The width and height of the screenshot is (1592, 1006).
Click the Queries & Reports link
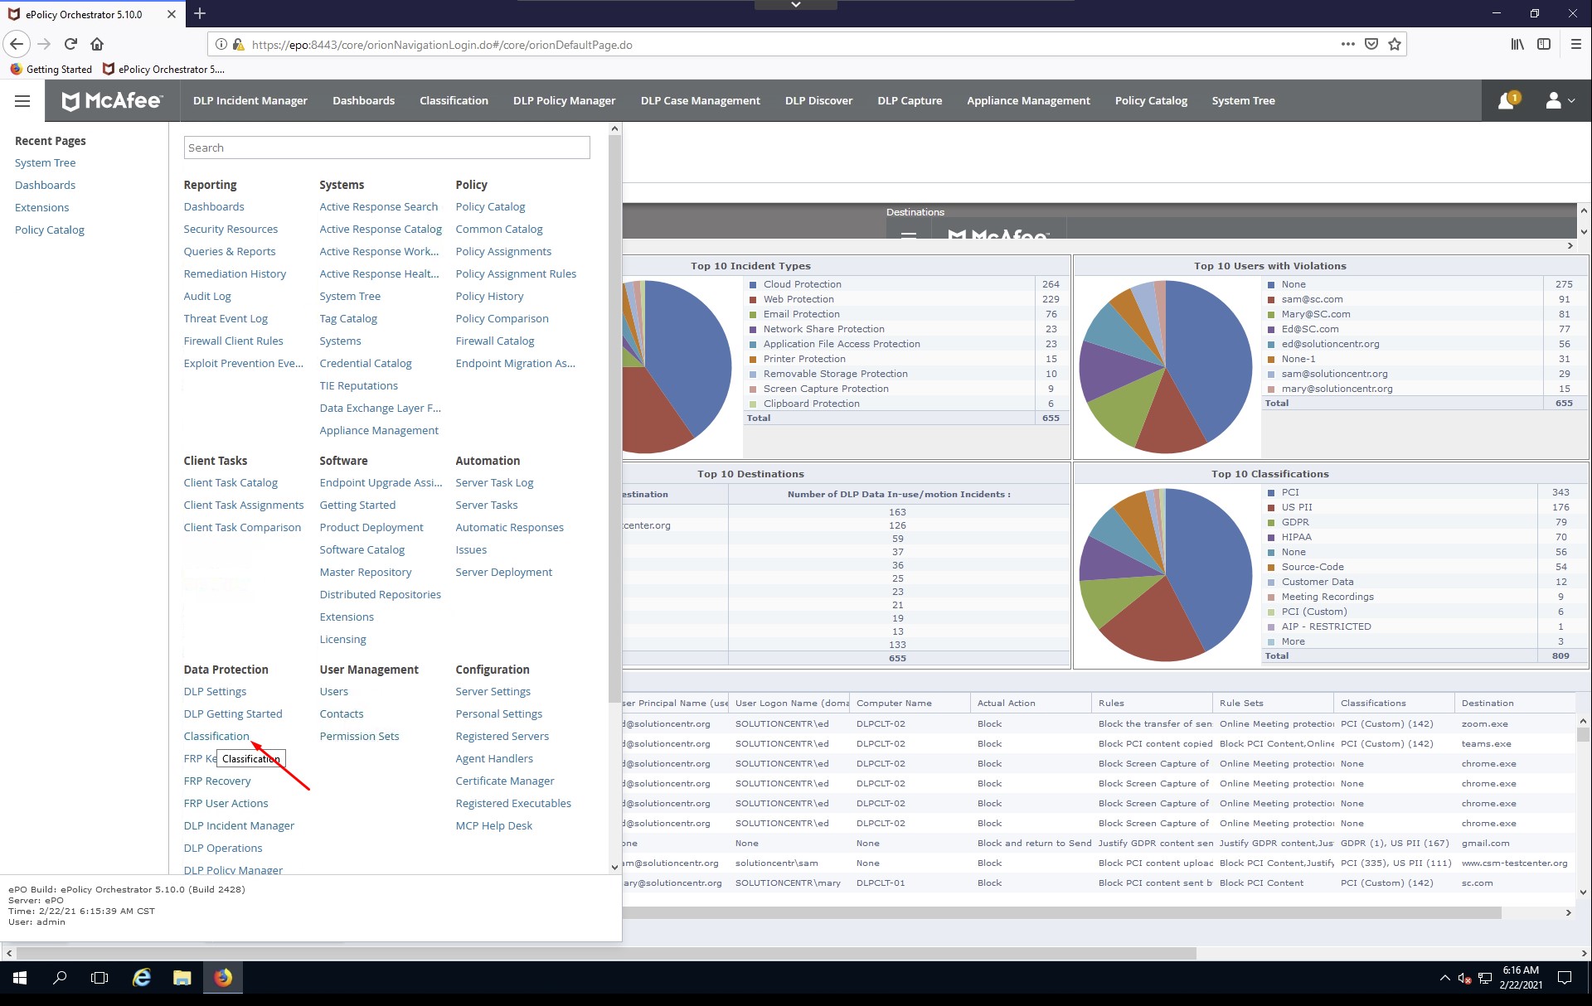coord(229,251)
